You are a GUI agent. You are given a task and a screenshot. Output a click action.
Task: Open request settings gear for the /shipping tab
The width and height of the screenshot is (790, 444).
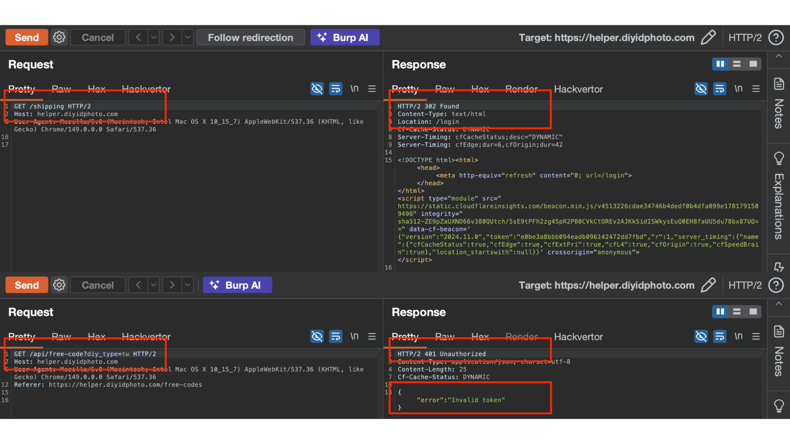[x=59, y=37]
